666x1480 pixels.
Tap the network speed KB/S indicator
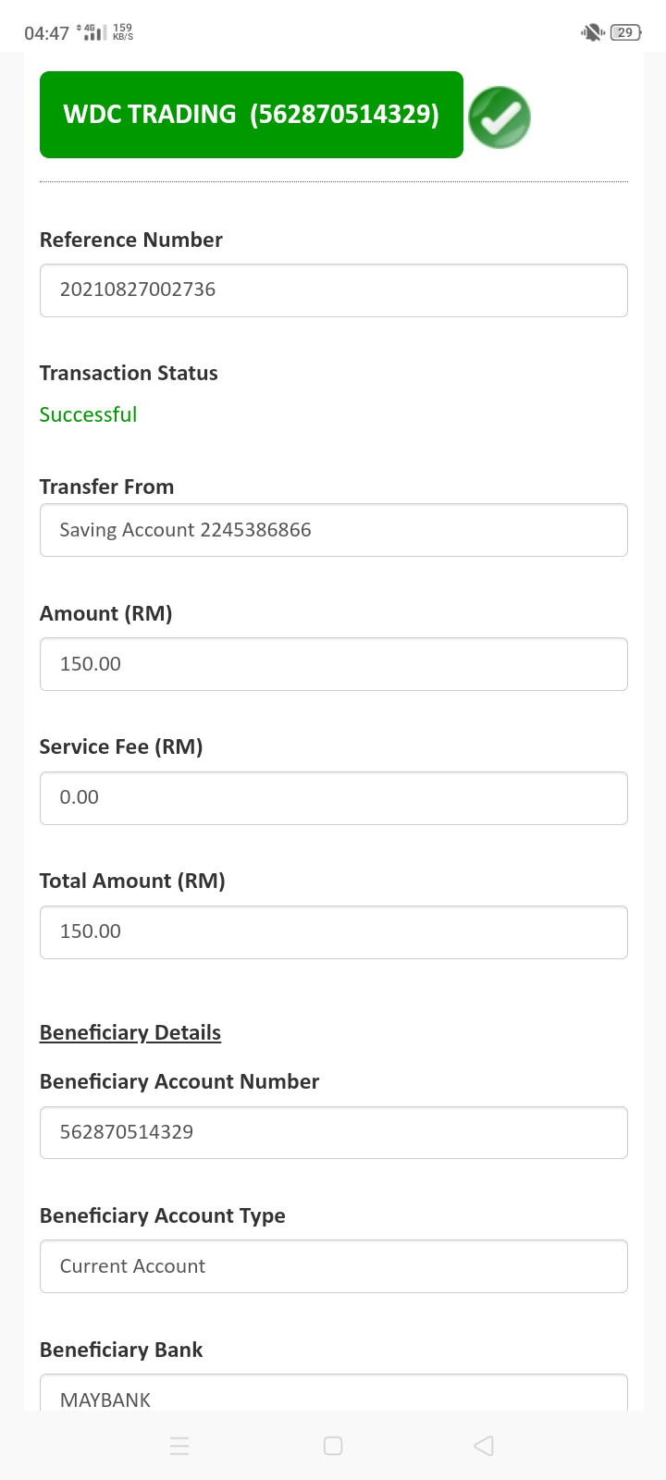pyautogui.click(x=122, y=32)
